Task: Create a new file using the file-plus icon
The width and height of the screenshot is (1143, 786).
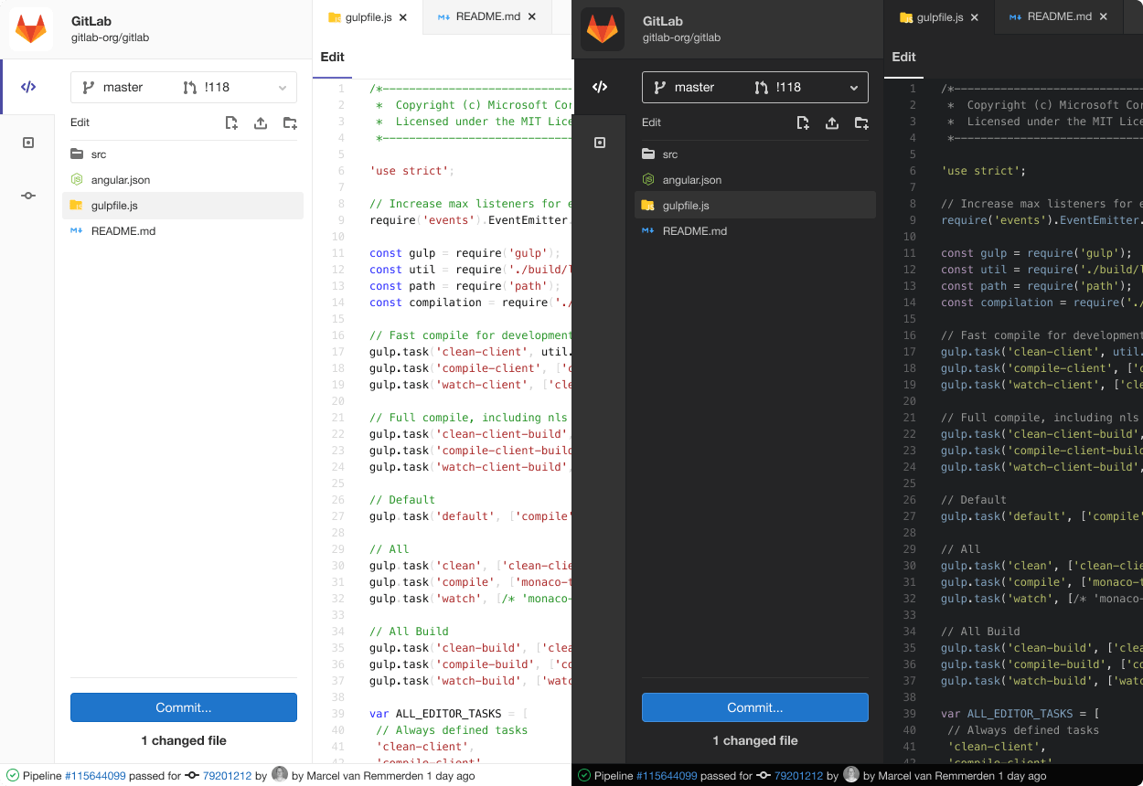Action: pyautogui.click(x=231, y=122)
